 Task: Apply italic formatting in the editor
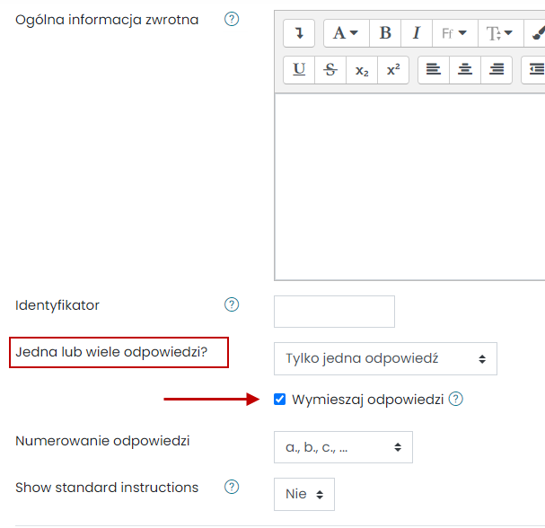416,33
